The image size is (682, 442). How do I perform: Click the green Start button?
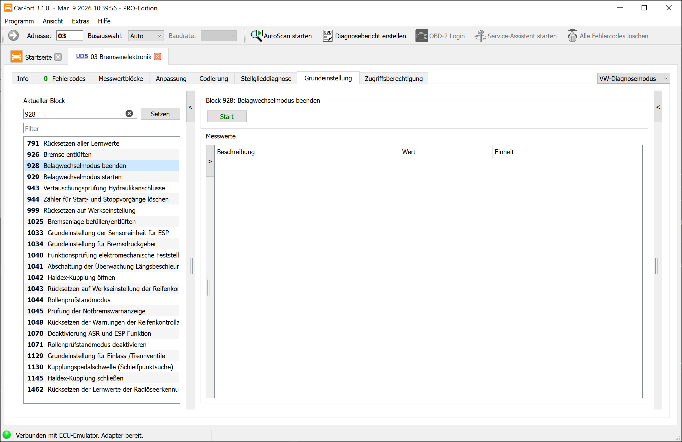(227, 116)
